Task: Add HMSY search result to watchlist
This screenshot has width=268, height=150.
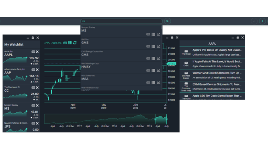Action: (x=153, y=70)
